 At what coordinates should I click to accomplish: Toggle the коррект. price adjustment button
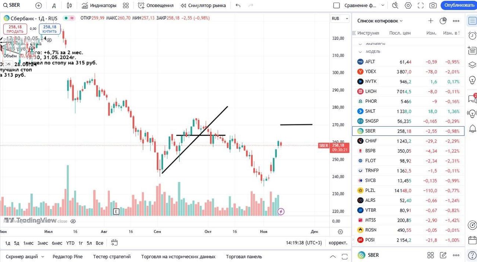click(338, 243)
